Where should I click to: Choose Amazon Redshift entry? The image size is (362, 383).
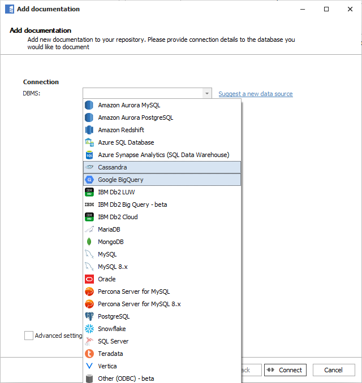click(121, 130)
